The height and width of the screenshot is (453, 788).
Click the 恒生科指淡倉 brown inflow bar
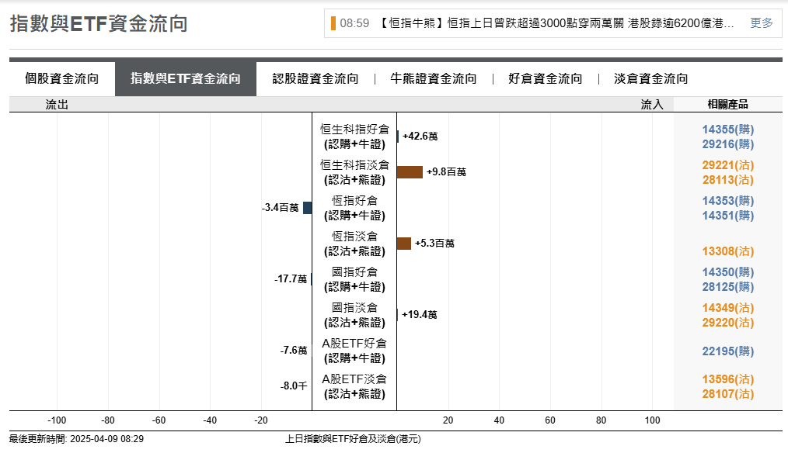(x=410, y=172)
